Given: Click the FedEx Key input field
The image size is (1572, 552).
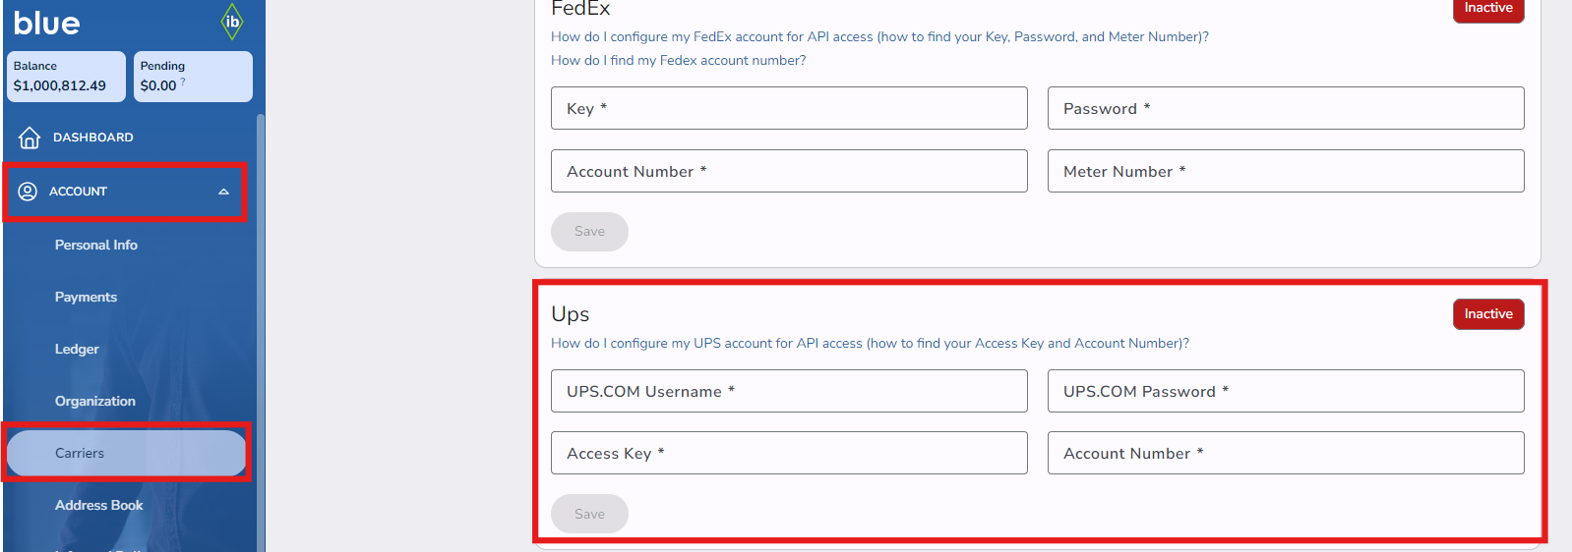Looking at the screenshot, I should 789,108.
